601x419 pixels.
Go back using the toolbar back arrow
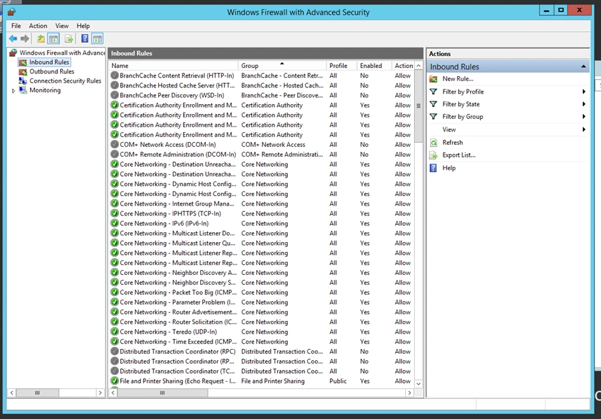point(13,38)
